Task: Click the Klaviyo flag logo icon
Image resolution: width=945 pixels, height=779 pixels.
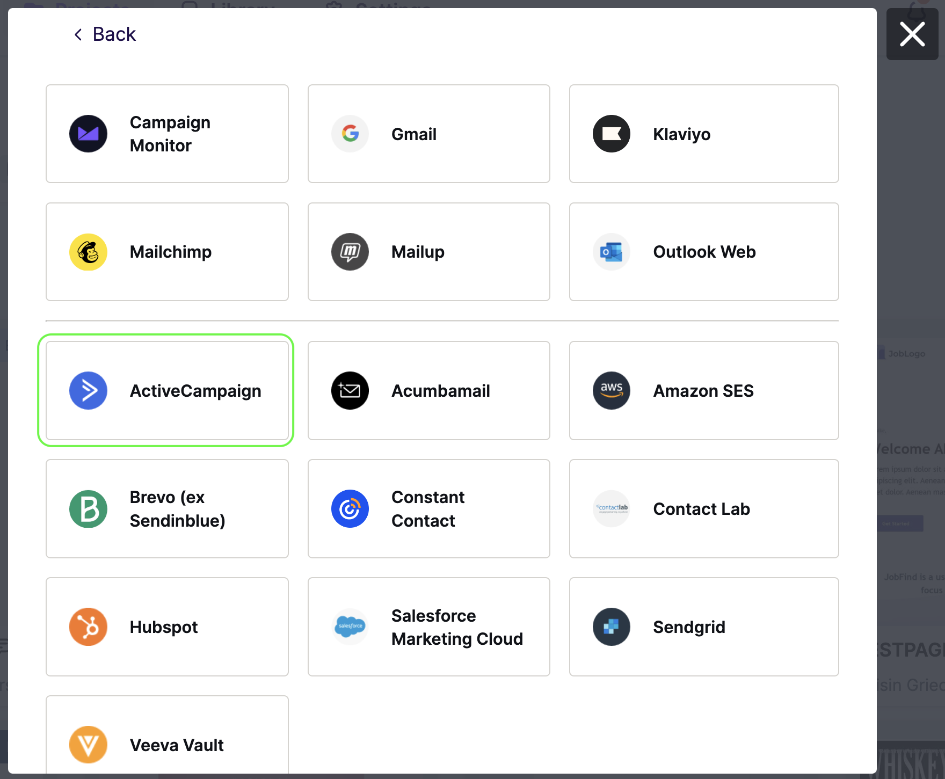Action: pos(612,134)
